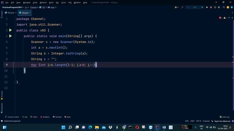Open UTF-8 encoding selector
The image size is (234, 131).
tap(199, 121)
